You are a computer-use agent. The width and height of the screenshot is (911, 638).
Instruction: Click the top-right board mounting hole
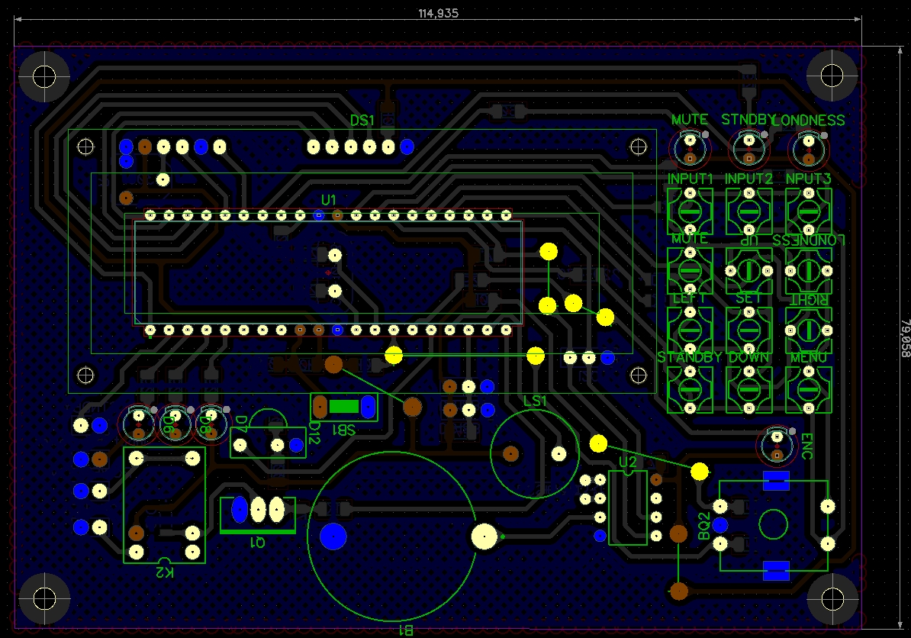[832, 76]
